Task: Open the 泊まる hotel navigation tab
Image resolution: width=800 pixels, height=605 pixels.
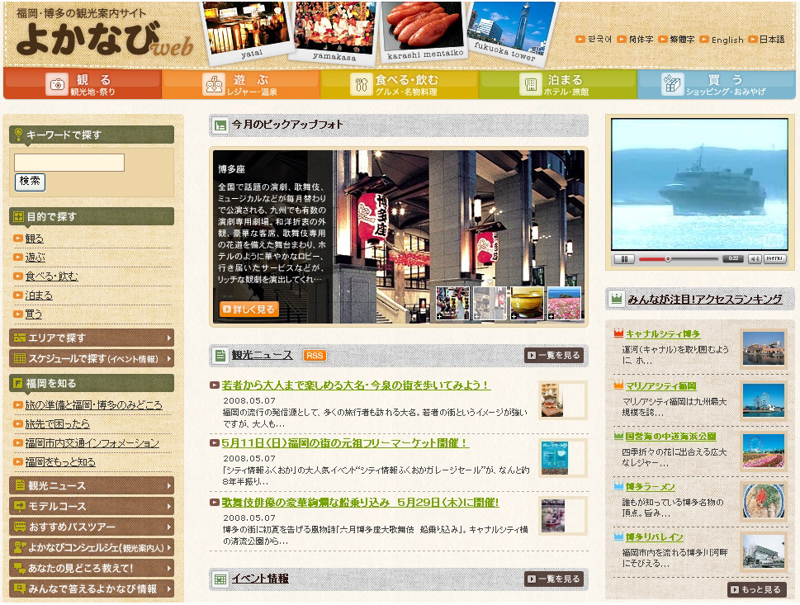Action: pyautogui.click(x=557, y=84)
